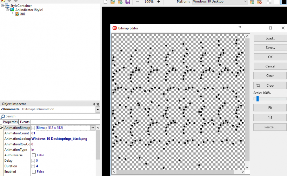Click the minus zoom out button
287x176 pixels.
pos(138,2)
